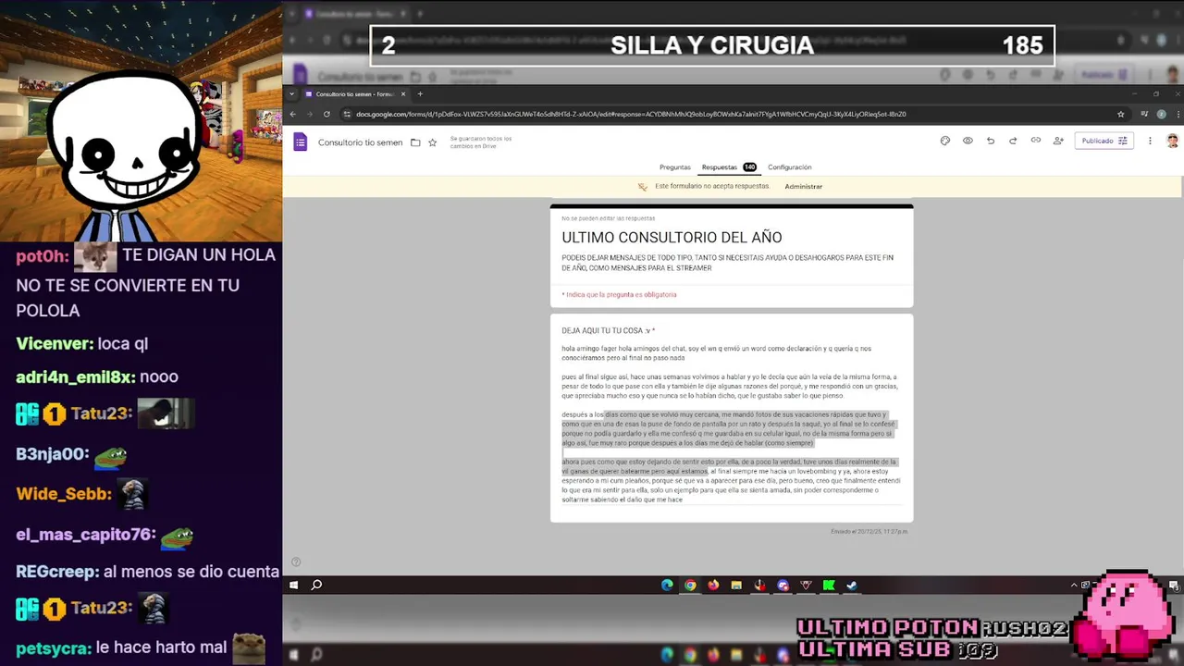Click the 140 response count badge
The width and height of the screenshot is (1184, 666).
[x=749, y=167]
